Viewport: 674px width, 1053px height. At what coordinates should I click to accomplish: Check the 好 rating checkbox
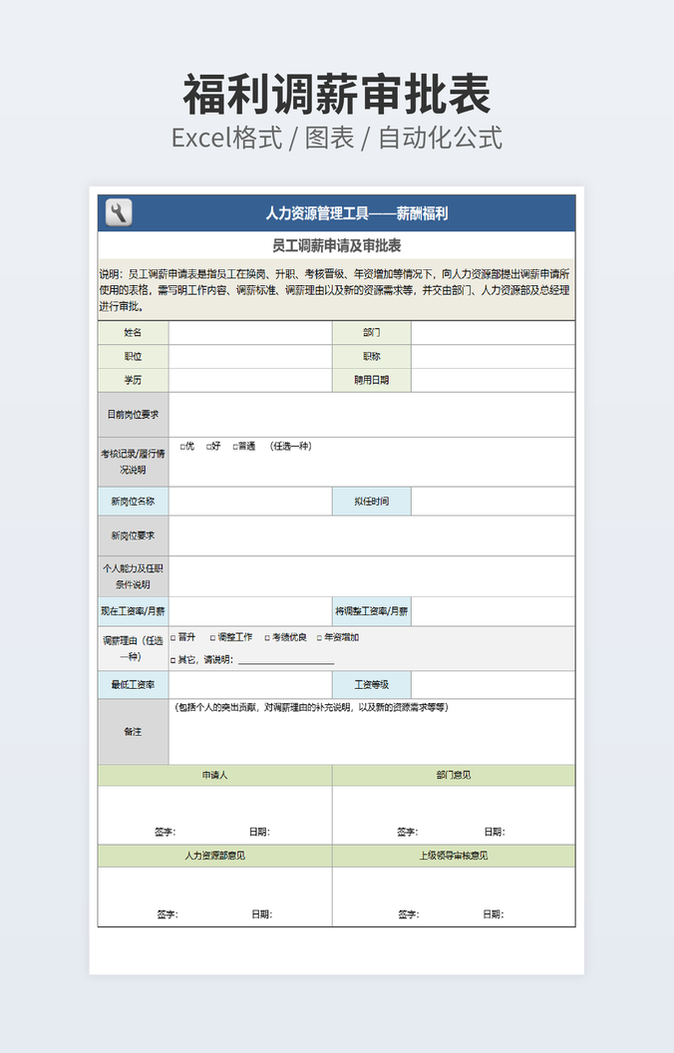click(x=208, y=447)
